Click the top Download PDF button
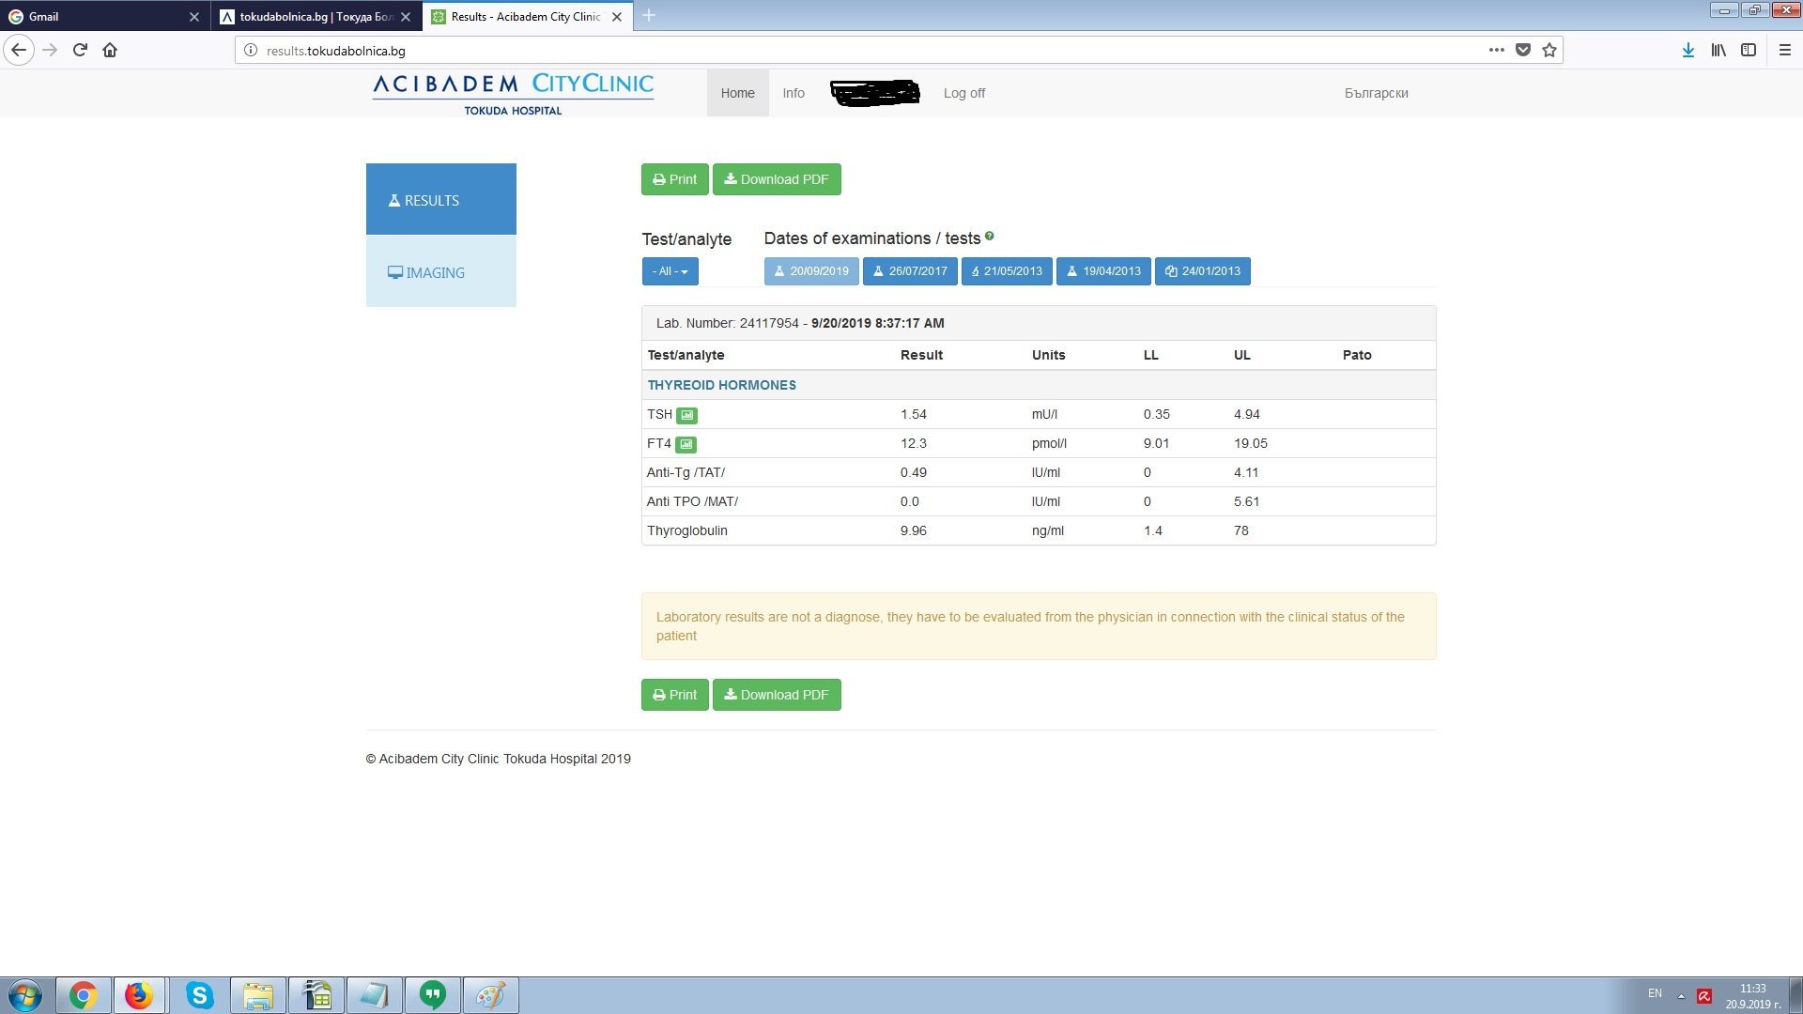This screenshot has height=1014, width=1803. (776, 179)
